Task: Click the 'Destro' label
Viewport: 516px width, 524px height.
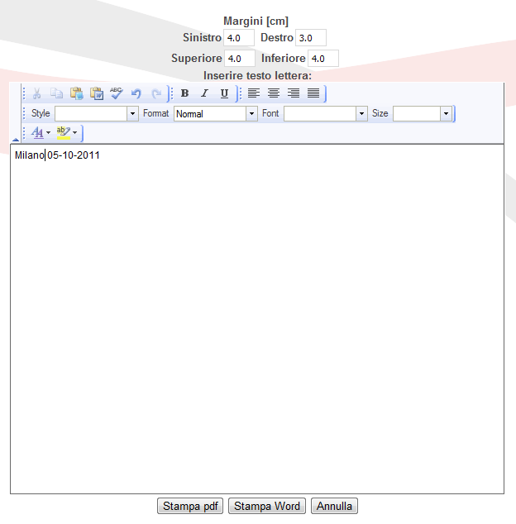Action: point(277,37)
